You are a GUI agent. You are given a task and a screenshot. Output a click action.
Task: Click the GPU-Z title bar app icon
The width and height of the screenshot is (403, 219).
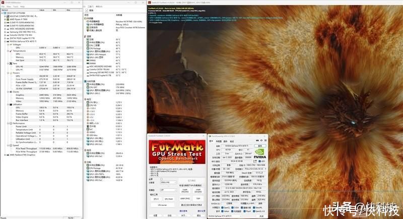tap(211, 136)
